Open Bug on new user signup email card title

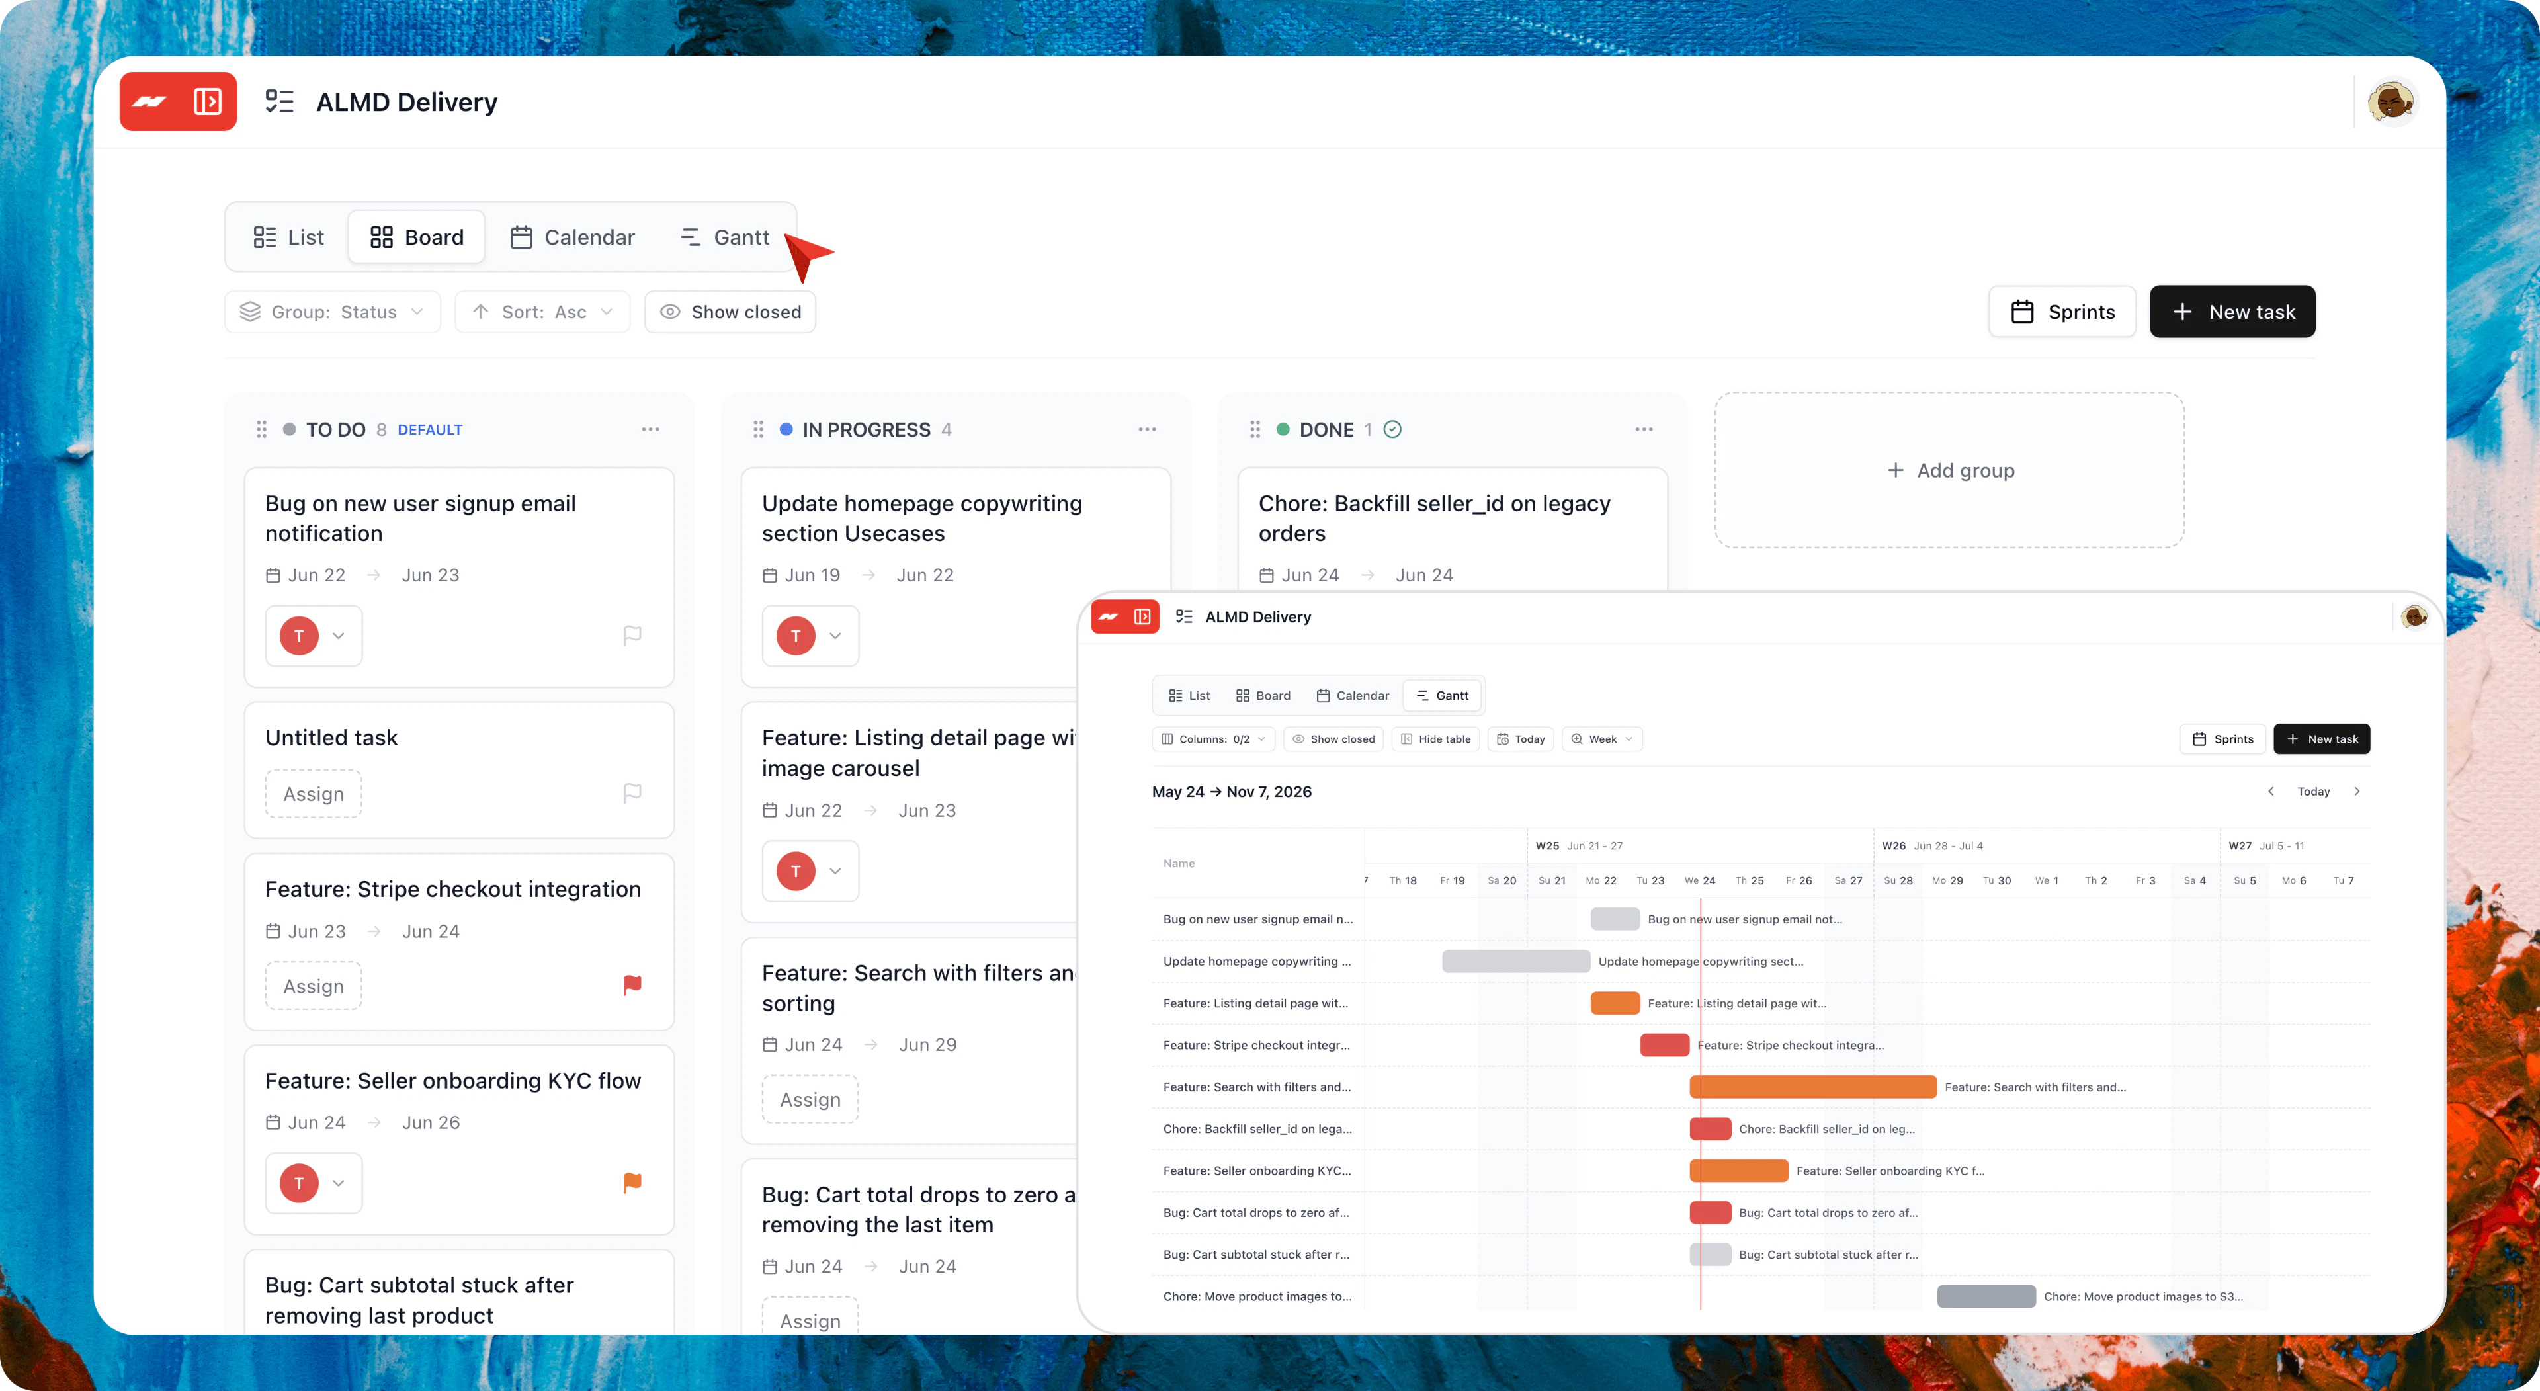[421, 519]
